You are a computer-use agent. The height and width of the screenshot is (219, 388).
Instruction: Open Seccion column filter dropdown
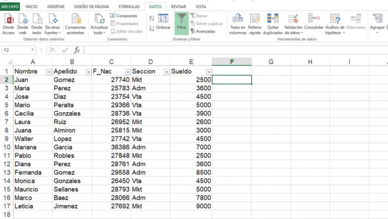[167, 72]
